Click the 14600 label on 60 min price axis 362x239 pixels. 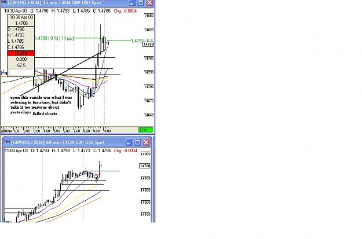pos(145,190)
